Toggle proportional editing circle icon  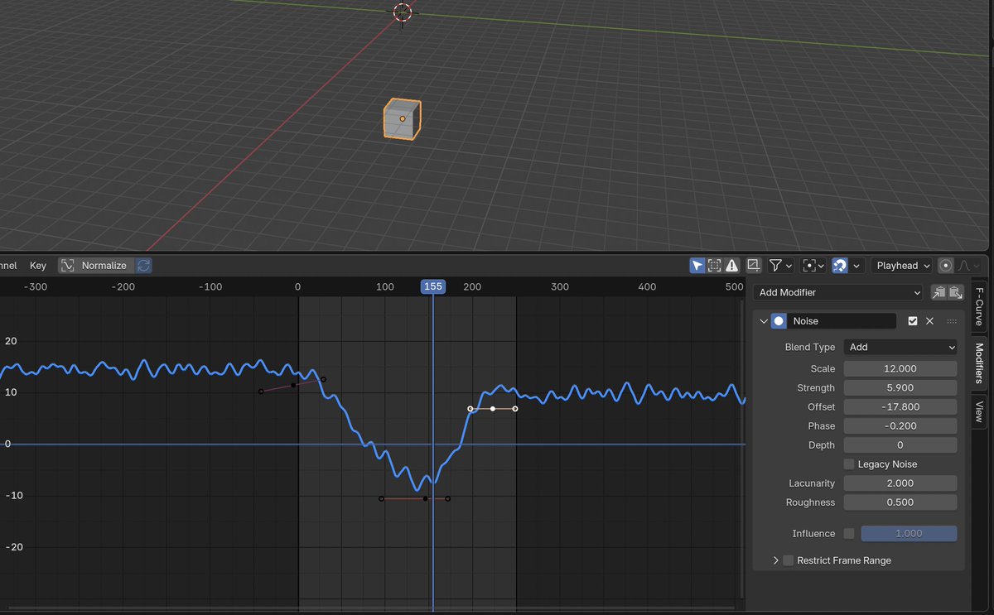click(946, 266)
